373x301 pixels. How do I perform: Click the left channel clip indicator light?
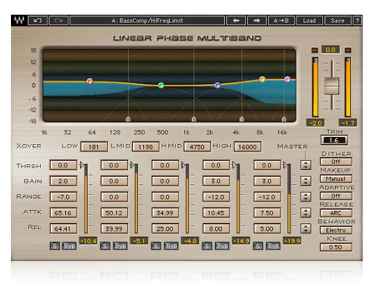pyautogui.click(x=315, y=50)
